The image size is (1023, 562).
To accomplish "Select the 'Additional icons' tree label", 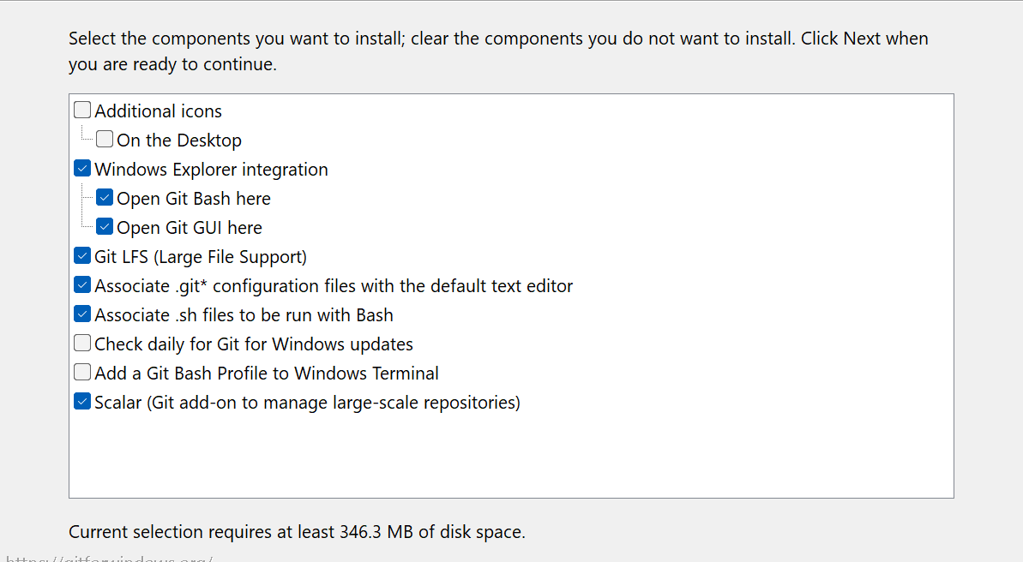I will [x=158, y=111].
